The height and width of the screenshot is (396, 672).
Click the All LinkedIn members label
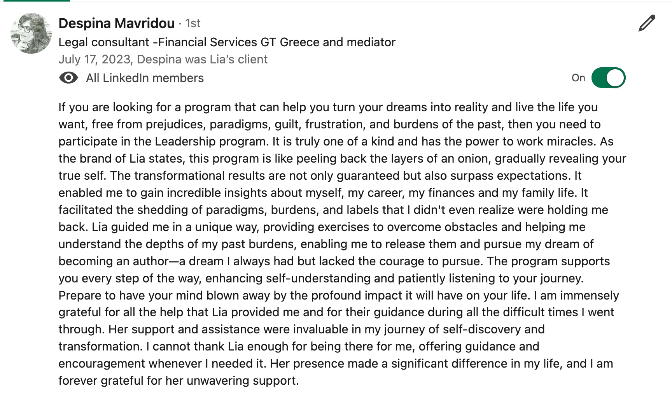[145, 78]
